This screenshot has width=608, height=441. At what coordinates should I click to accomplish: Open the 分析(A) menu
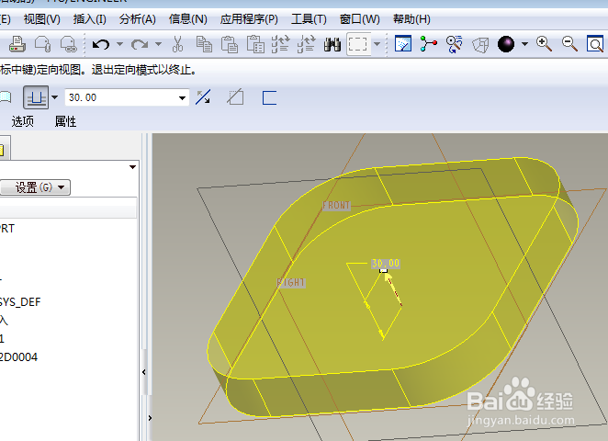tap(138, 19)
